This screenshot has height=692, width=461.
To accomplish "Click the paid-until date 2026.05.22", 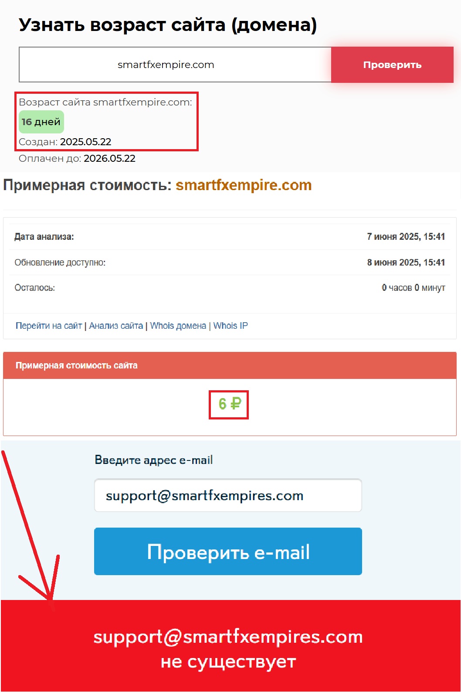I will [x=110, y=159].
